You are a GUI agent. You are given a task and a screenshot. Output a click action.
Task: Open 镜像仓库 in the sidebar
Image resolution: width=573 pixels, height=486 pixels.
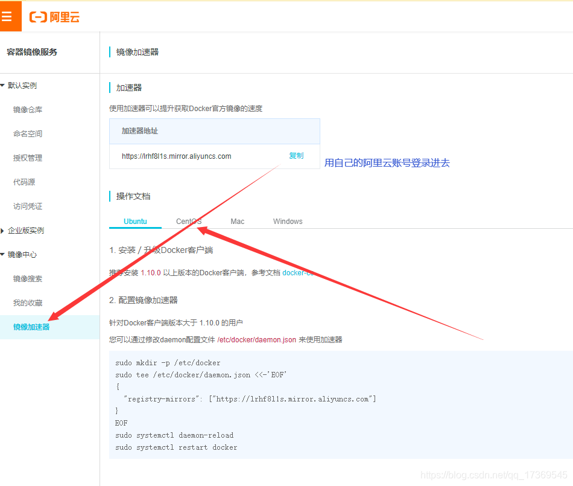click(x=28, y=110)
